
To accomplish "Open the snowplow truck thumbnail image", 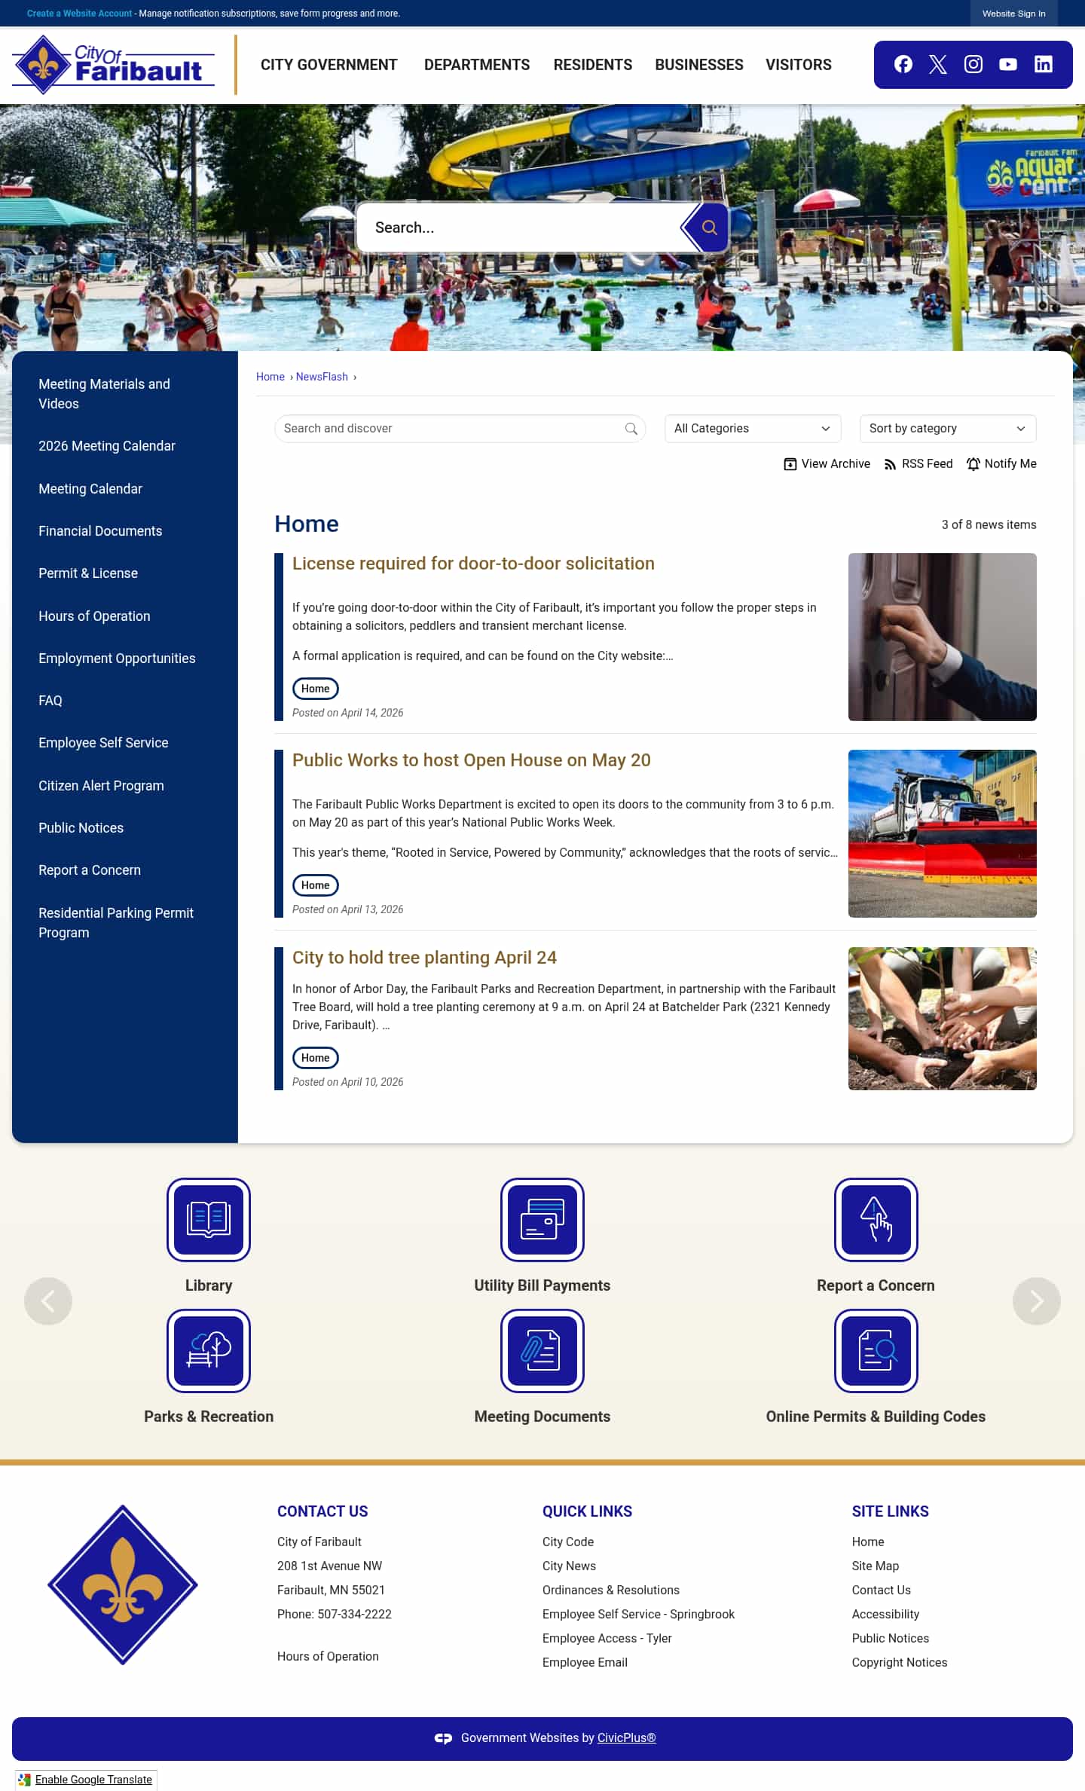I will [942, 834].
